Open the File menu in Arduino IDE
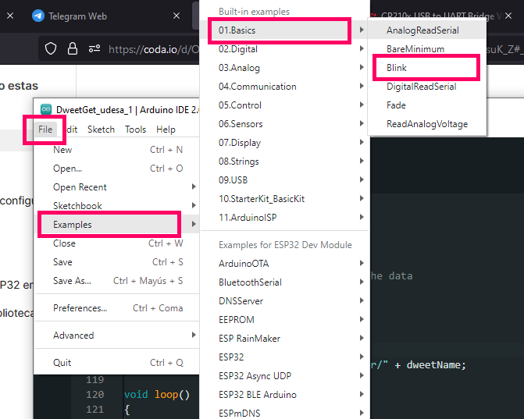This screenshot has width=524, height=419. tap(45, 130)
